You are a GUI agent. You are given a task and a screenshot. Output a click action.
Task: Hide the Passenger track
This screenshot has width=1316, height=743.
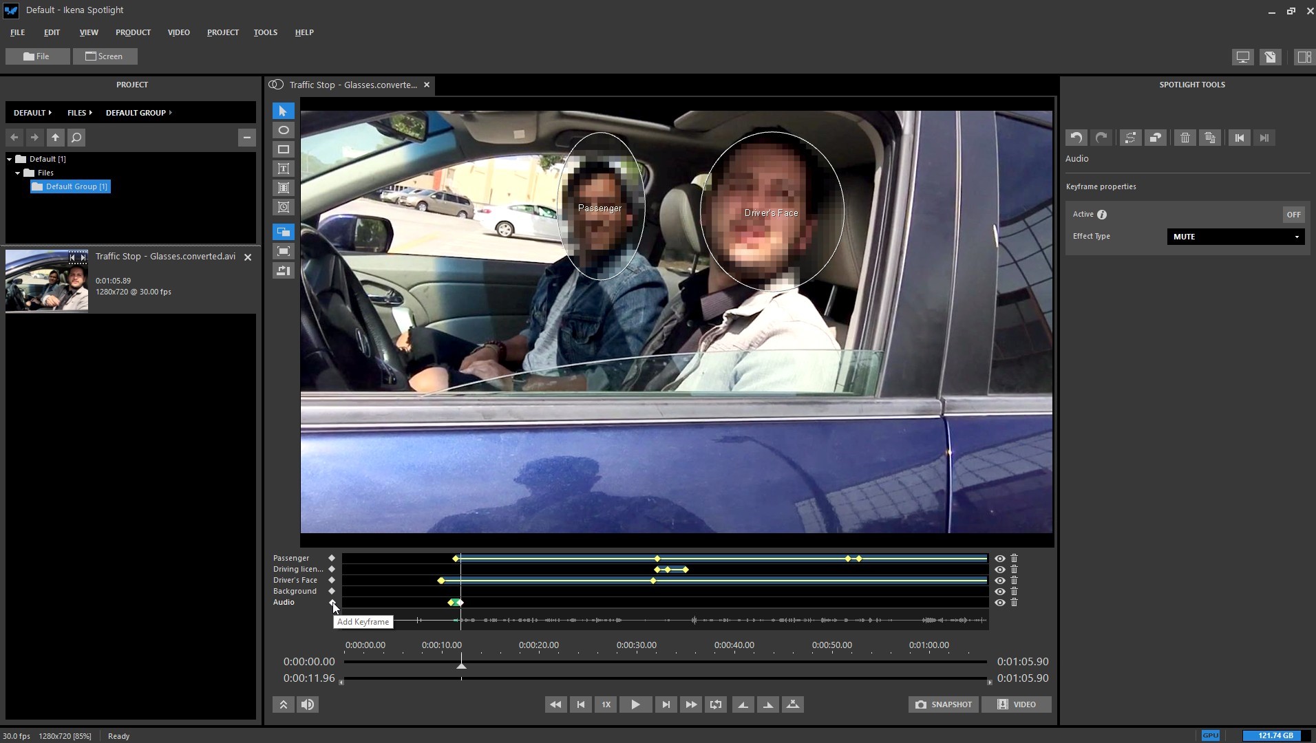[x=1000, y=559]
